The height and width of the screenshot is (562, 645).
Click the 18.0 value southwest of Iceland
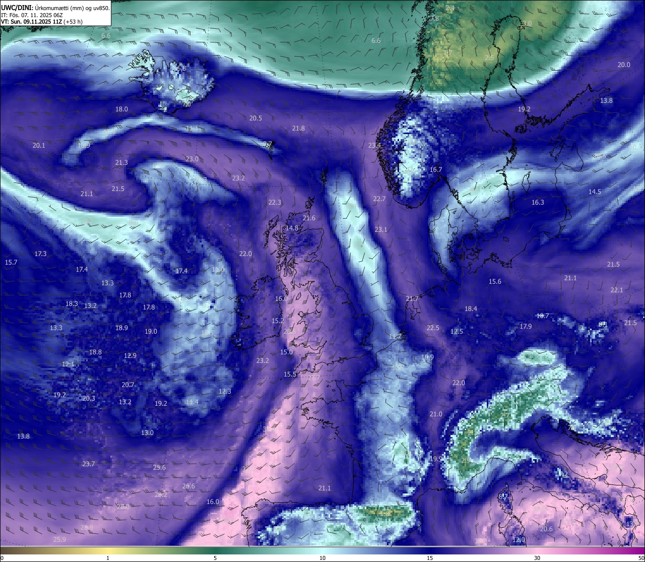tap(121, 109)
